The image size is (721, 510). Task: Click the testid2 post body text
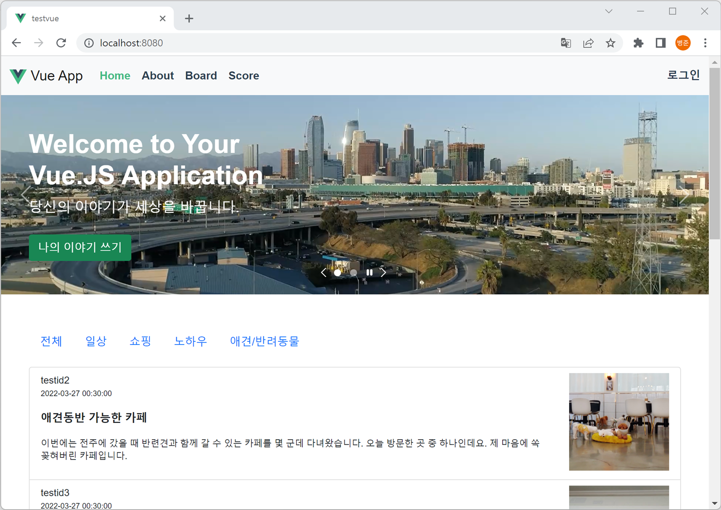click(290, 449)
